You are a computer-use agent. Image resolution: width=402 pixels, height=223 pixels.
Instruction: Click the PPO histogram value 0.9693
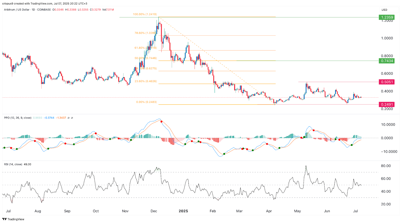point(38,118)
